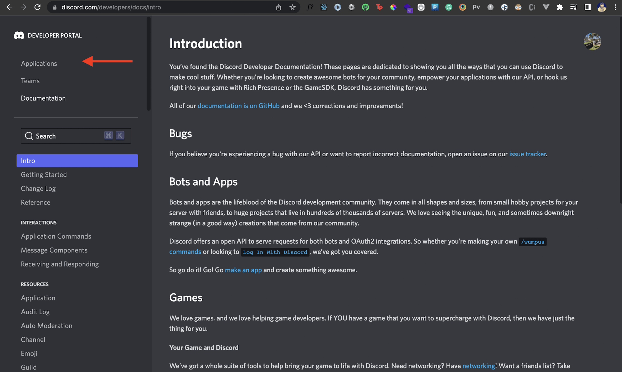Select the Intro highlighted sidebar item
This screenshot has width=622, height=372.
click(x=77, y=160)
